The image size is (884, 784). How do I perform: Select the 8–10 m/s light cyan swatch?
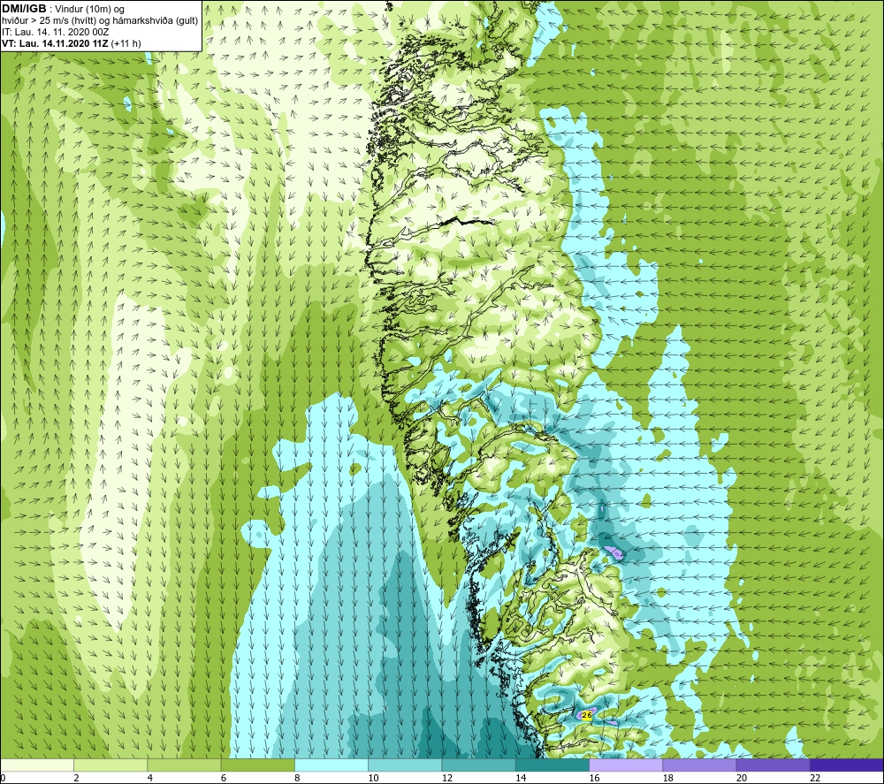click(331, 765)
